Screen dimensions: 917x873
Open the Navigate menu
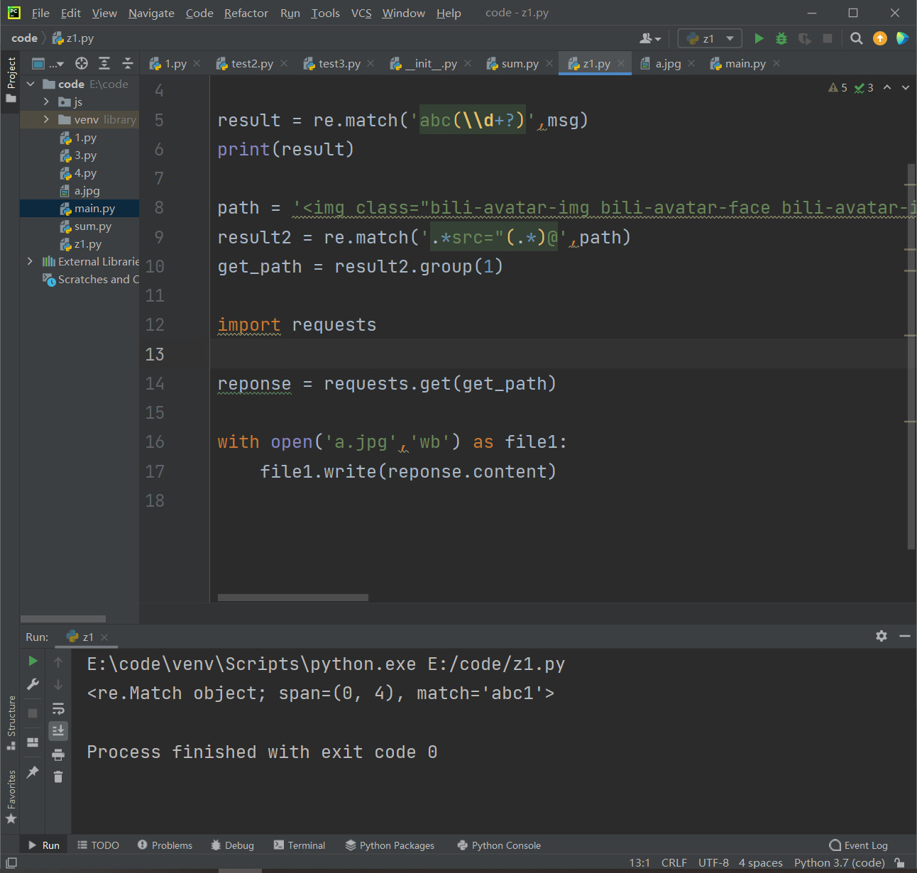coord(151,13)
